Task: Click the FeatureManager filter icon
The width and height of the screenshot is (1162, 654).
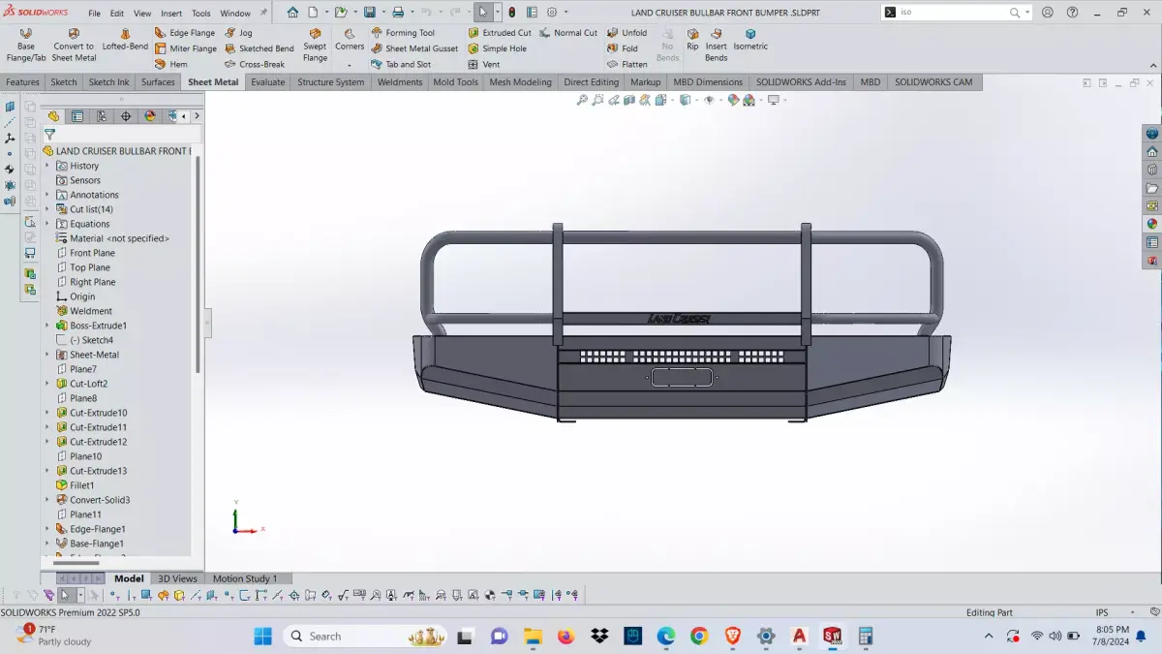Action: (49, 135)
